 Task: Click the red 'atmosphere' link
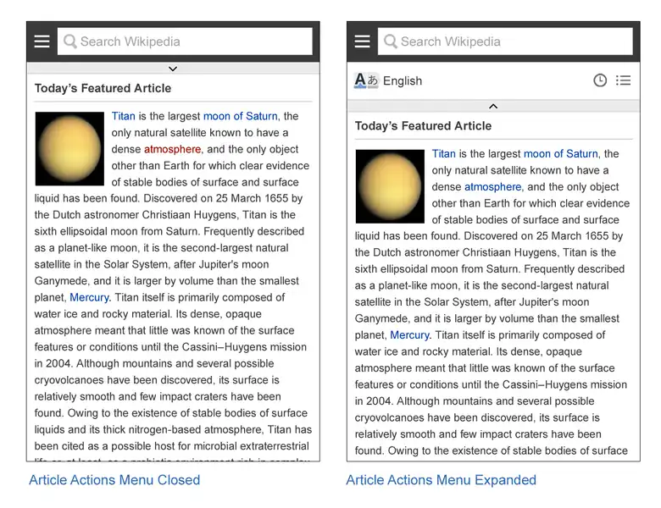pos(172,149)
